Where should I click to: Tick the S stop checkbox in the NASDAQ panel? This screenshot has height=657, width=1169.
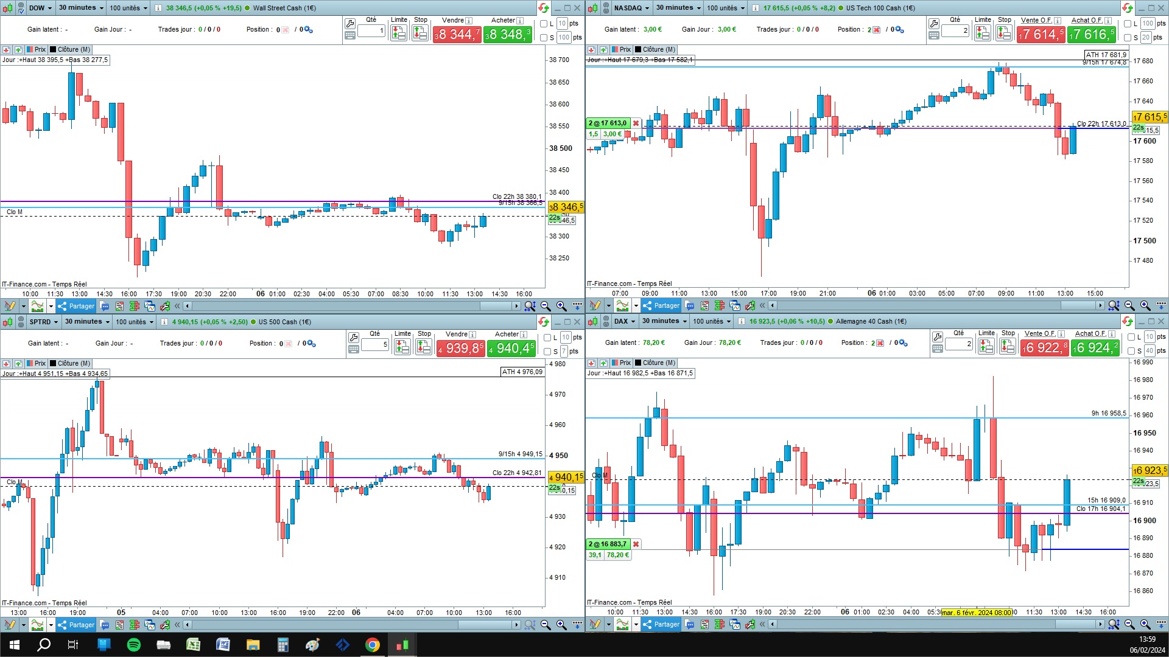[x=1128, y=38]
